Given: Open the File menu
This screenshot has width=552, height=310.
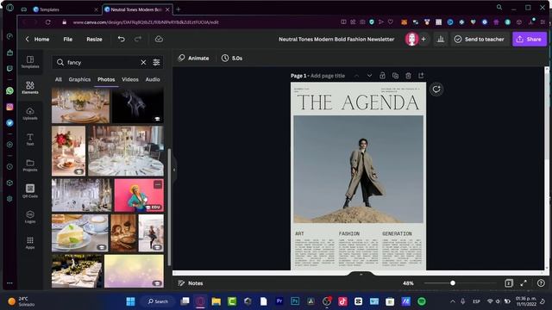Looking at the screenshot, I should 68,39.
